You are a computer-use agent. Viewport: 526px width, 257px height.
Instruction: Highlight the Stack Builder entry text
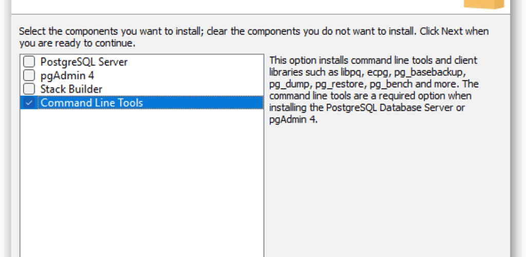click(71, 89)
